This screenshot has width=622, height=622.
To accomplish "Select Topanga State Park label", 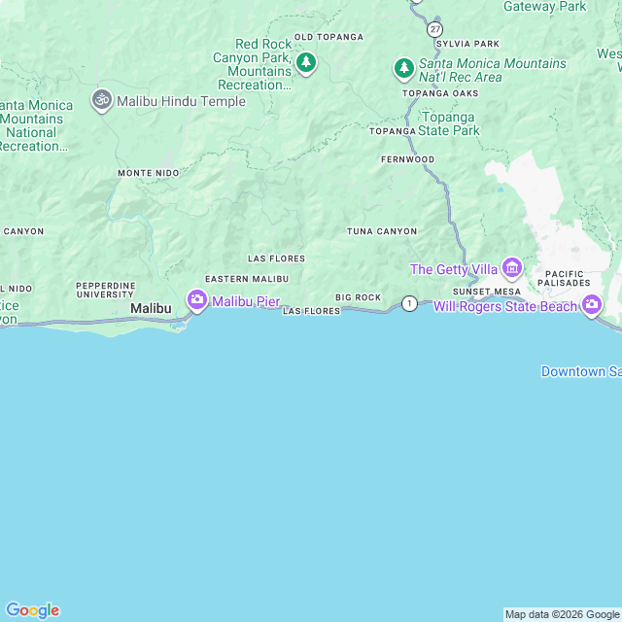I will [x=449, y=123].
